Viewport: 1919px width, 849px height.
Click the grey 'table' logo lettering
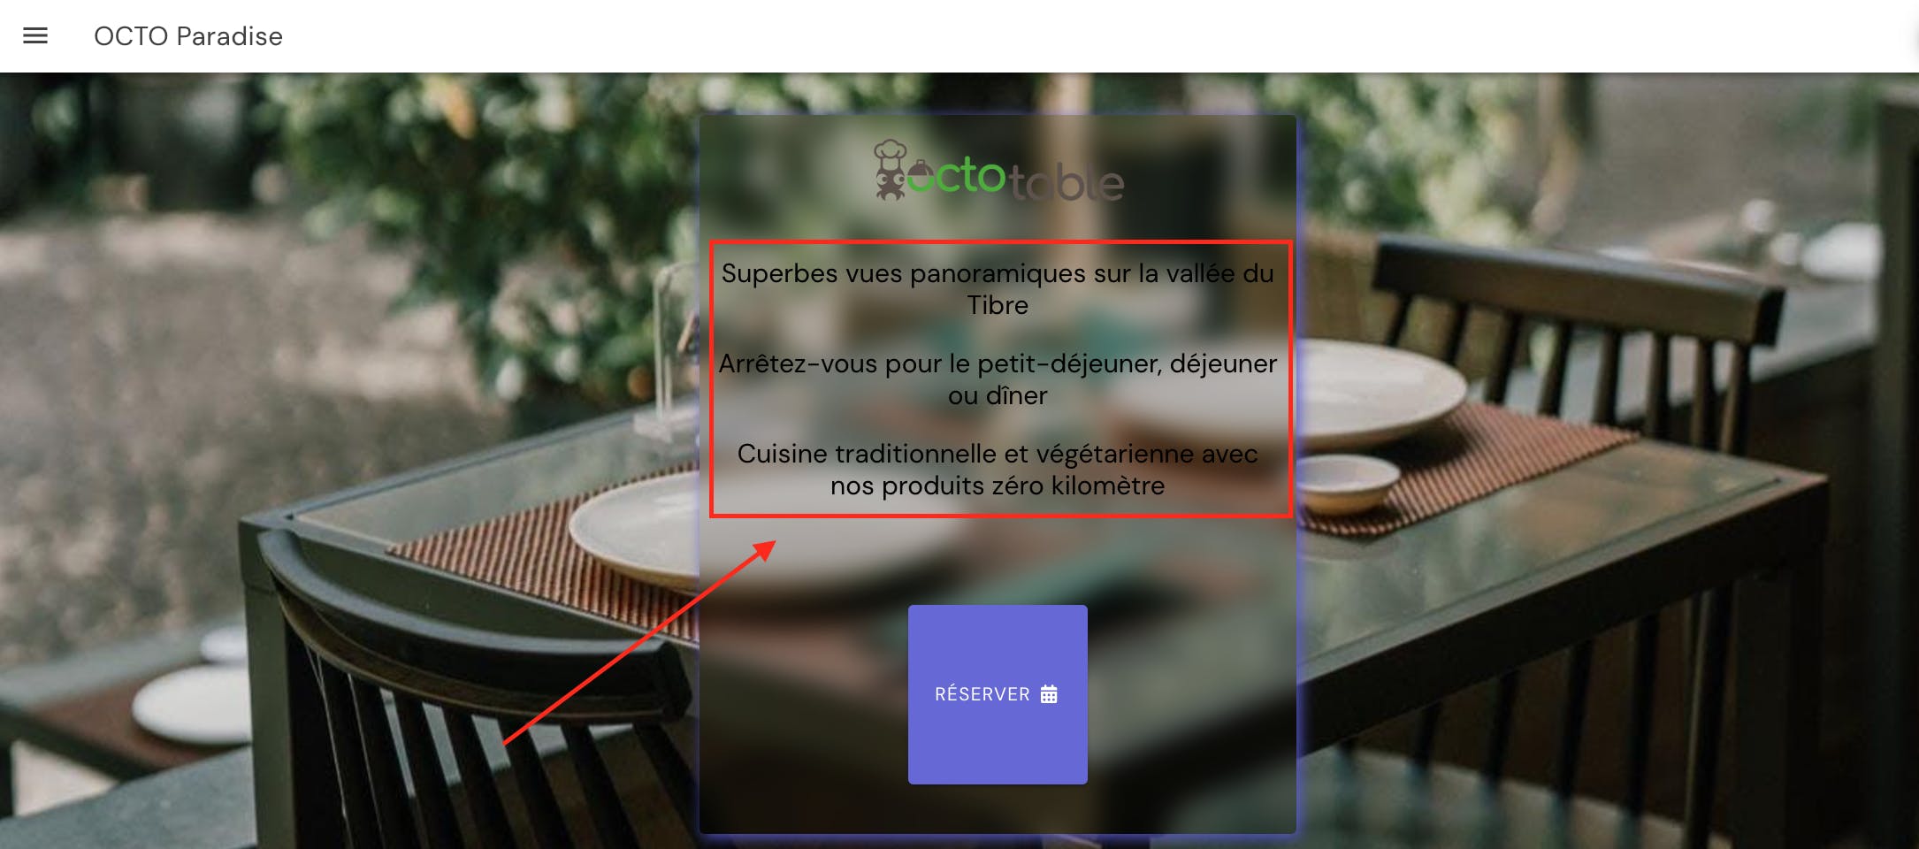(1066, 182)
